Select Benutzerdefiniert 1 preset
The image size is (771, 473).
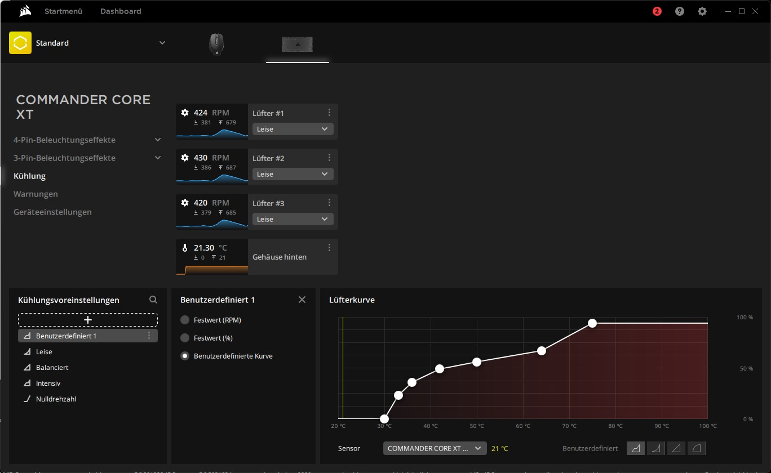88,336
